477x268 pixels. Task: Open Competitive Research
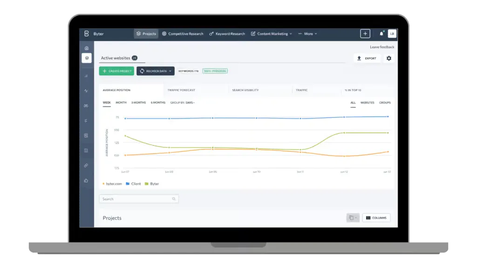tap(183, 33)
